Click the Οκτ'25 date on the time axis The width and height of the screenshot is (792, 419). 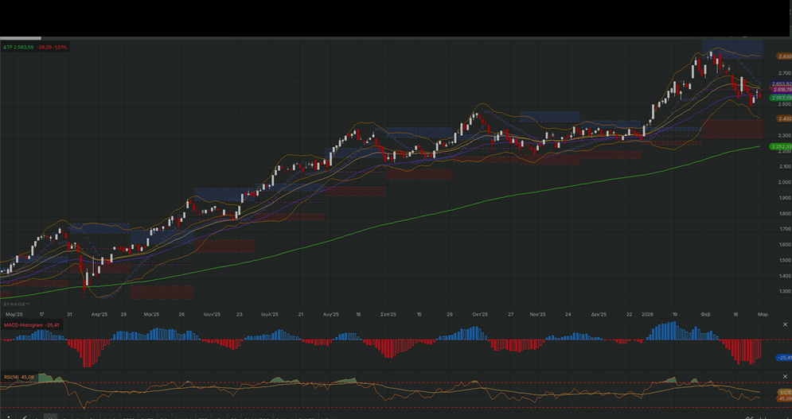pos(480,314)
